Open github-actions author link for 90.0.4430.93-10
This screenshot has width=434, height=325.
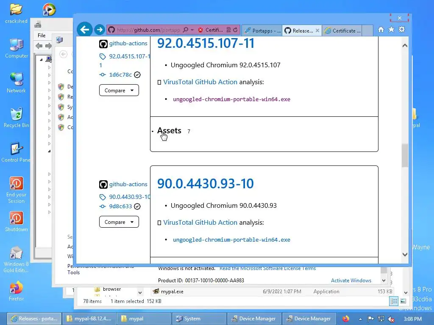pyautogui.click(x=128, y=185)
